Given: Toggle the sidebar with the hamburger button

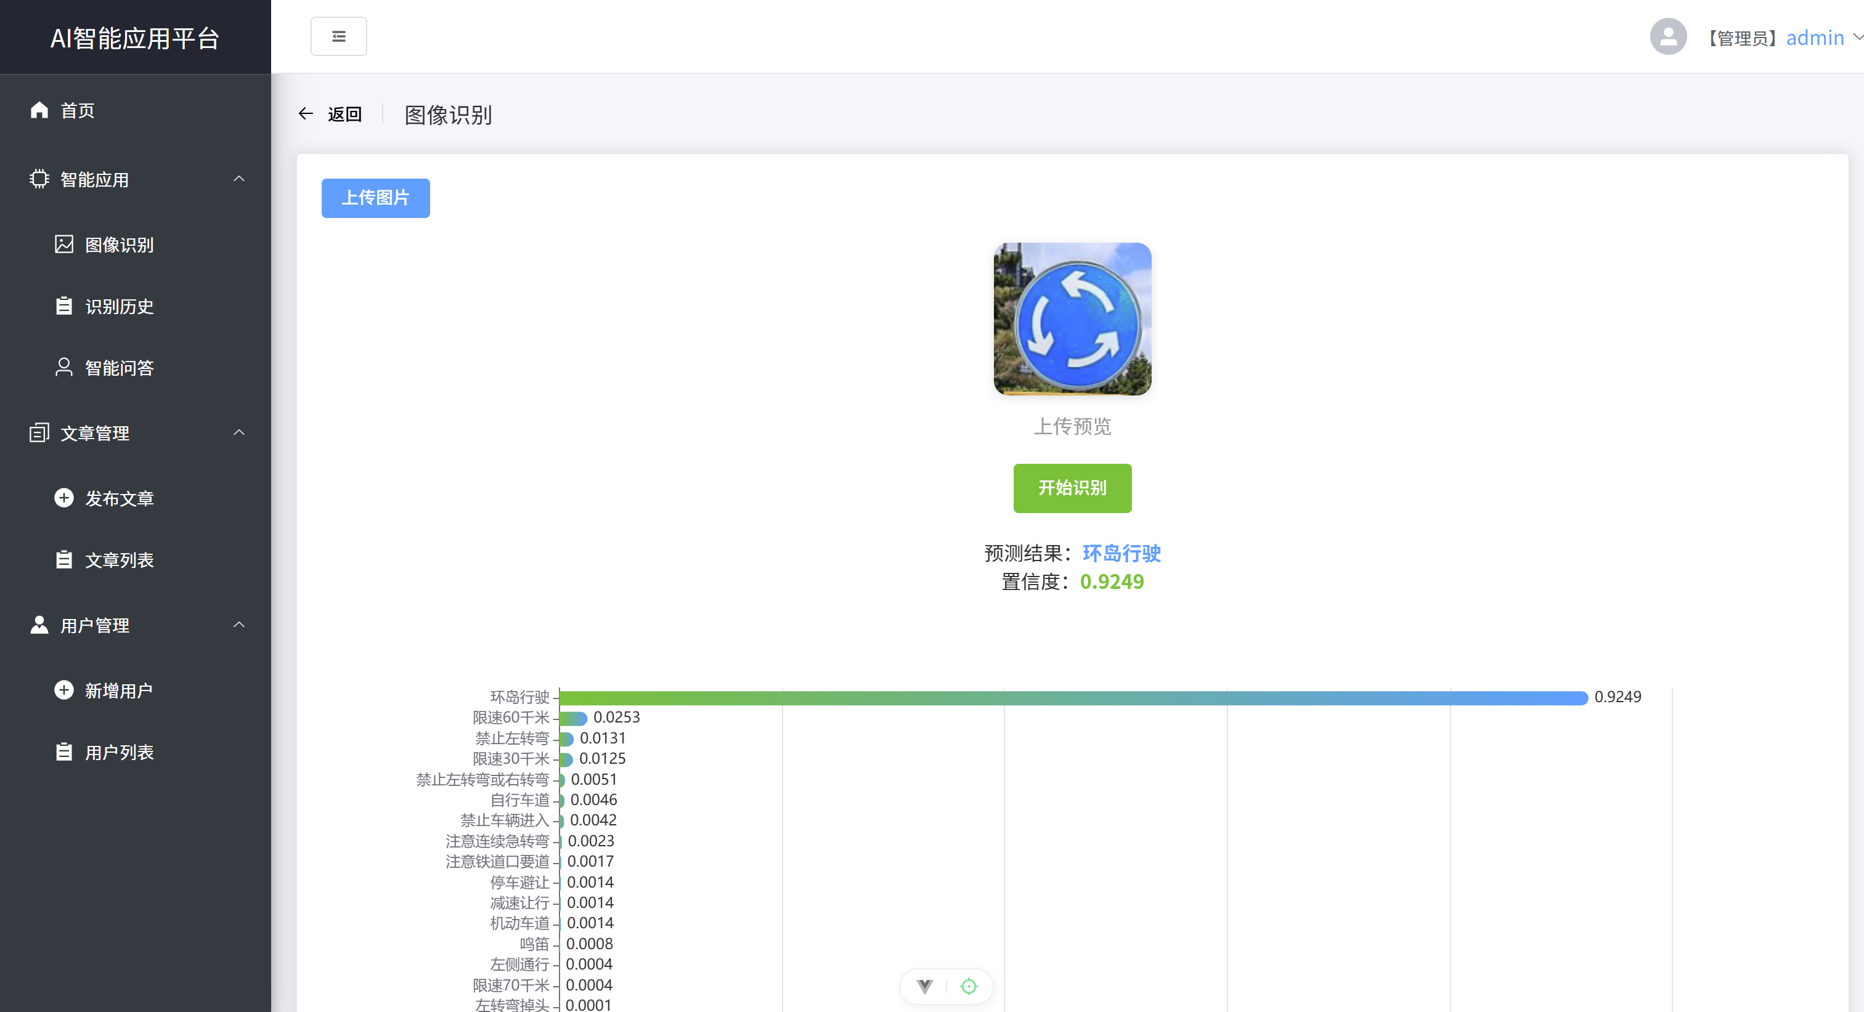Looking at the screenshot, I should 338,36.
